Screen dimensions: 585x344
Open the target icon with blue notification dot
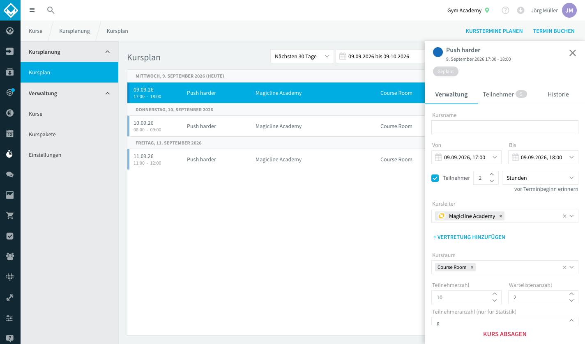pyautogui.click(x=10, y=92)
